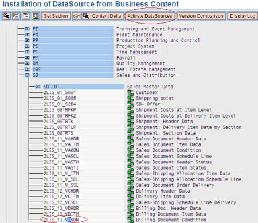The image size is (258, 223).
Task: Collapse the SD folder node
Action: [x=27, y=75]
